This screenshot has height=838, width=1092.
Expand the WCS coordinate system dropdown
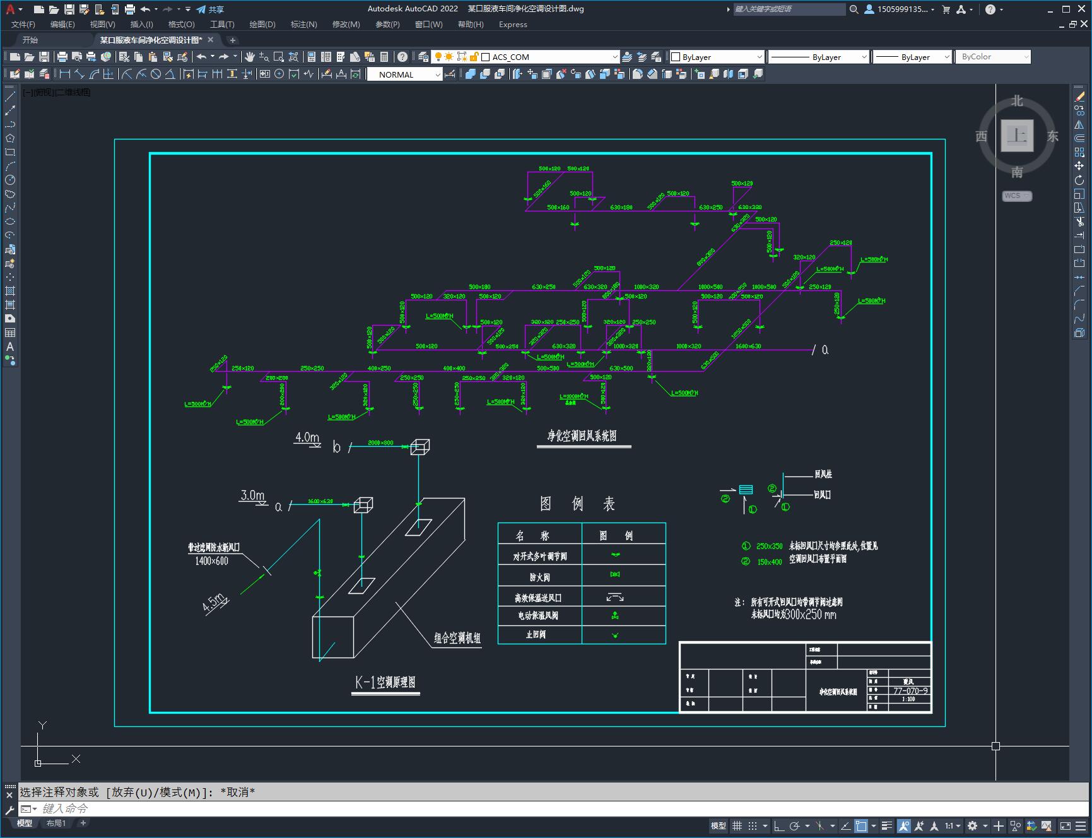pos(1017,196)
